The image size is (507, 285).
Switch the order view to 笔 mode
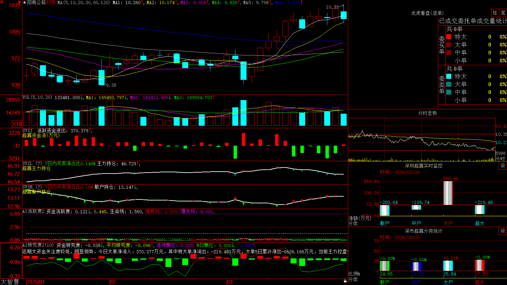coord(503,13)
